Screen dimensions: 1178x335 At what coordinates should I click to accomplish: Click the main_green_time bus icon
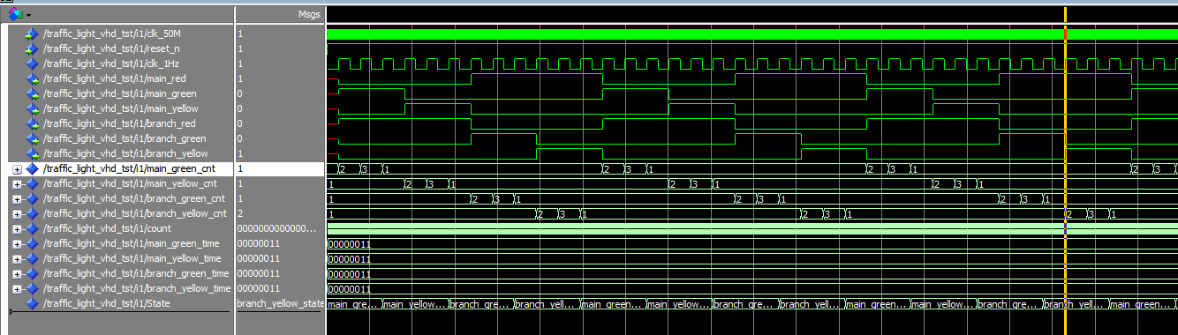(x=33, y=244)
